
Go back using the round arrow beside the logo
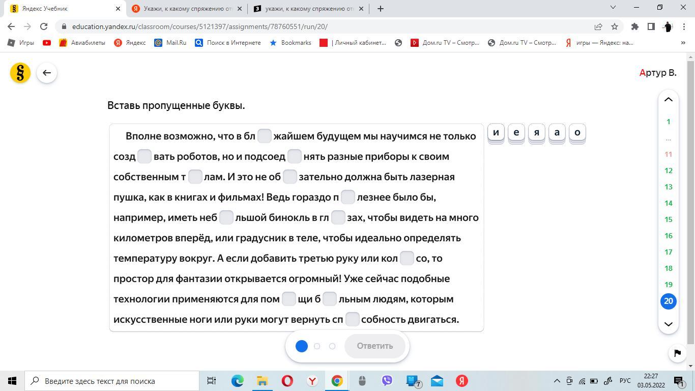(47, 73)
